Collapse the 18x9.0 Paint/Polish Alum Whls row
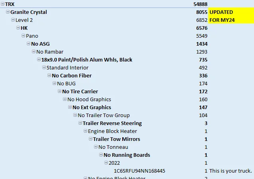 click(39, 60)
